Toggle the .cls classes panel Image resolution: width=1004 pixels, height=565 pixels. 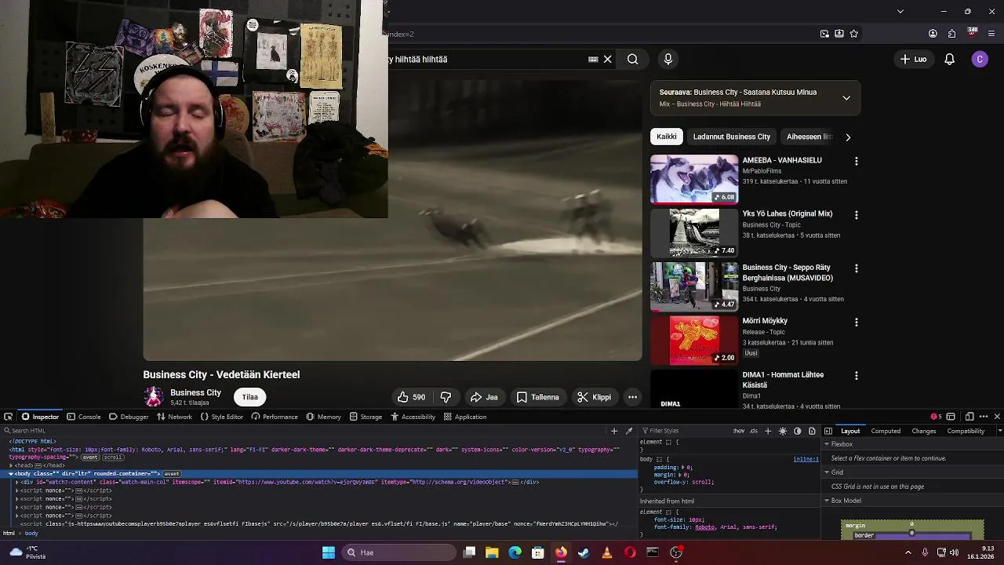coord(754,431)
